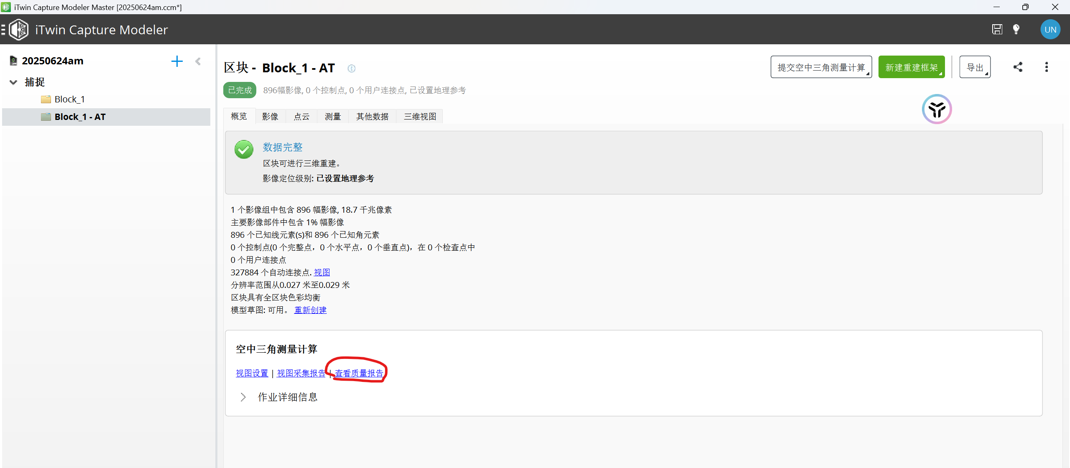The image size is (1070, 468).
Task: Click the text '区块具有全区块色彩均衡'
Action: point(276,298)
